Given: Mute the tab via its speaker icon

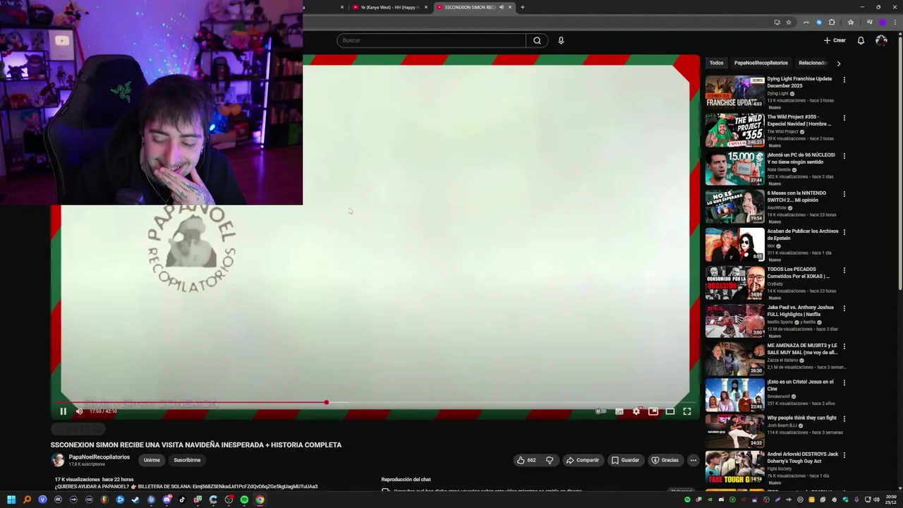Looking at the screenshot, I should (x=502, y=7).
